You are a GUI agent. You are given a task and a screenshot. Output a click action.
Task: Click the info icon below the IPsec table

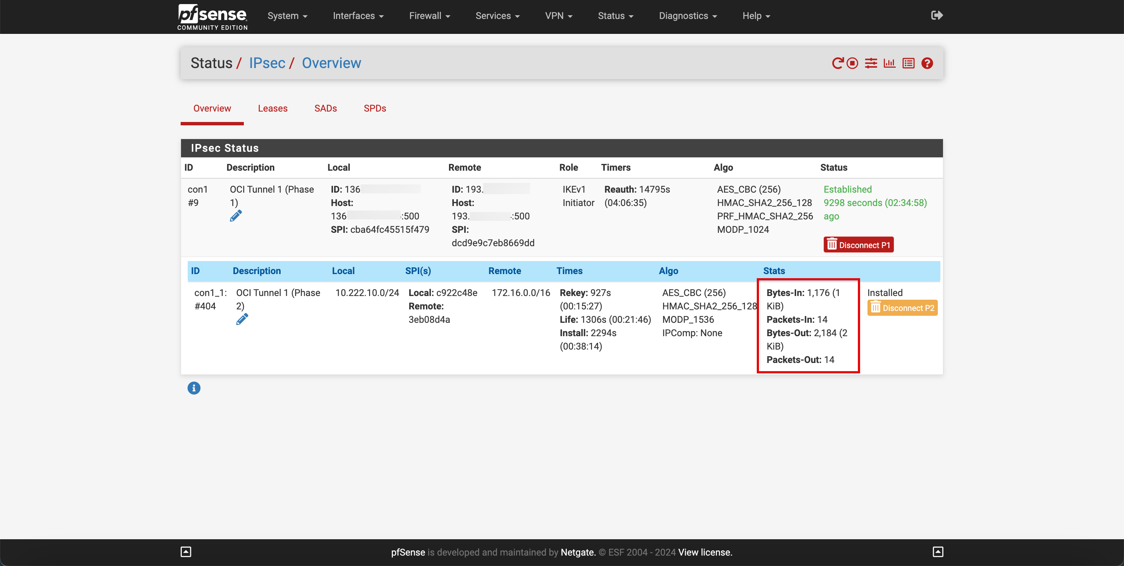coord(194,387)
